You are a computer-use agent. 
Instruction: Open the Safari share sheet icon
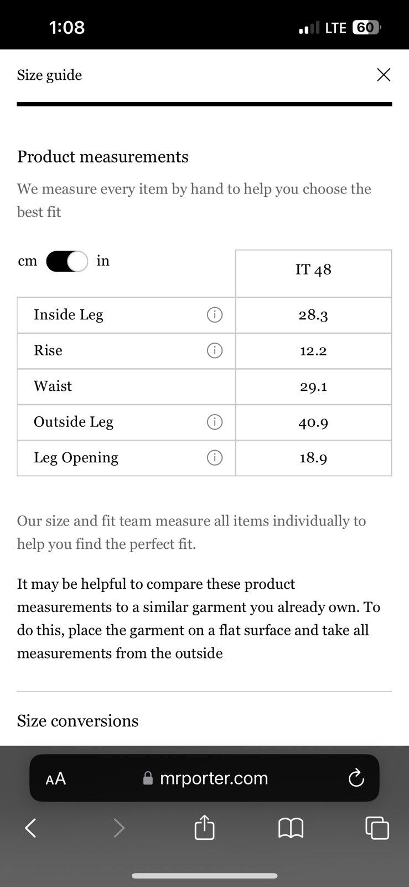(204, 827)
